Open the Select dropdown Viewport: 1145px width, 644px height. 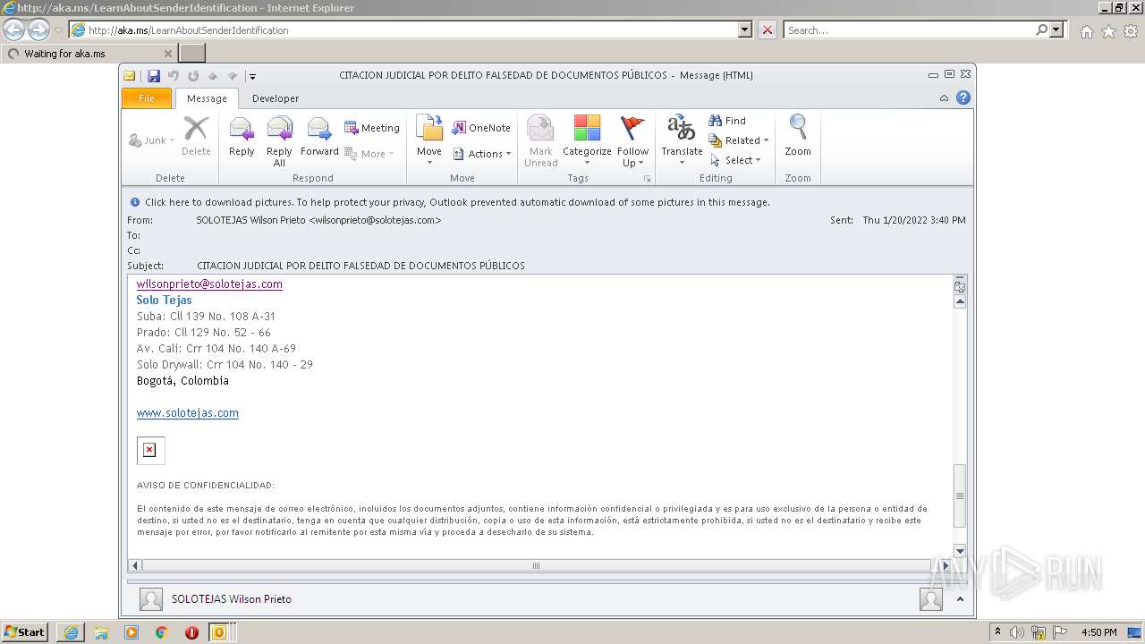(x=735, y=160)
